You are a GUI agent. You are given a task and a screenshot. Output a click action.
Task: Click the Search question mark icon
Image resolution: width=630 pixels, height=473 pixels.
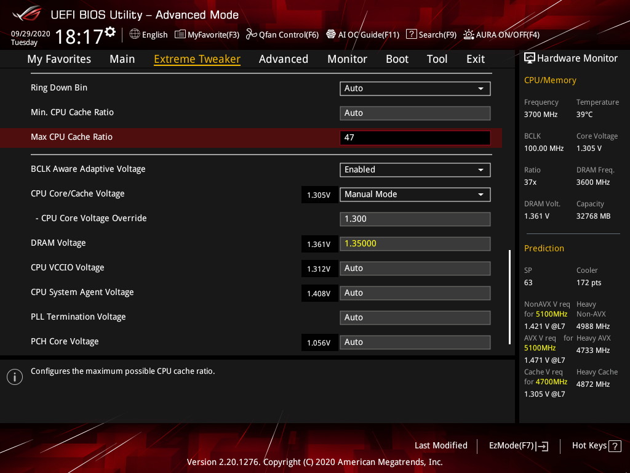(411, 34)
